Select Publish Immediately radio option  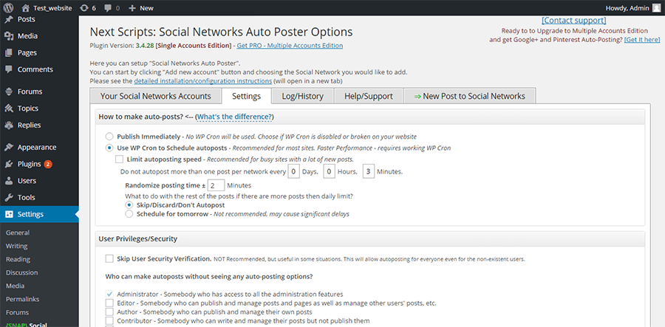click(109, 137)
